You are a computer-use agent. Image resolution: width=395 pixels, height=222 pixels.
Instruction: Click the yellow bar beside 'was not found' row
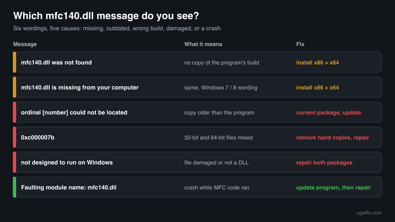[x=14, y=62]
